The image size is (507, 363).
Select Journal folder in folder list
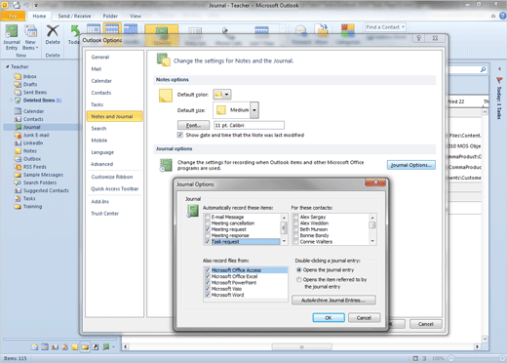tap(31, 127)
